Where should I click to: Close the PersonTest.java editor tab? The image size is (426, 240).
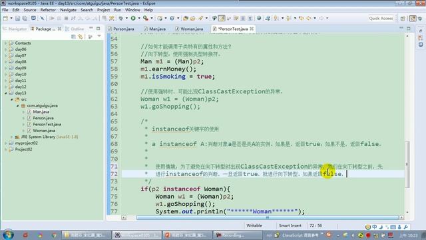coord(252,29)
